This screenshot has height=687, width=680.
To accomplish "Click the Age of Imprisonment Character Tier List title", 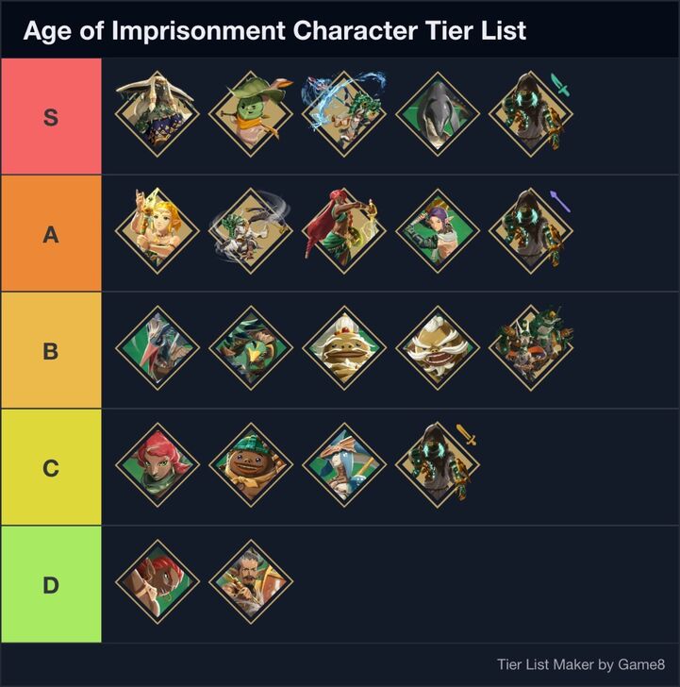I will [274, 30].
